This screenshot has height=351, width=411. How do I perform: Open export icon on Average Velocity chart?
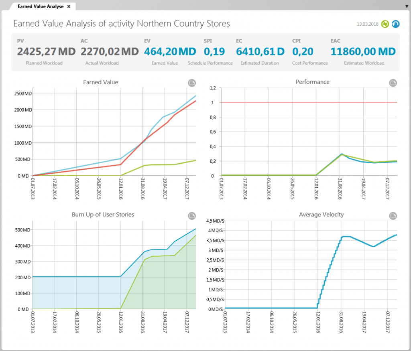pos(393,216)
